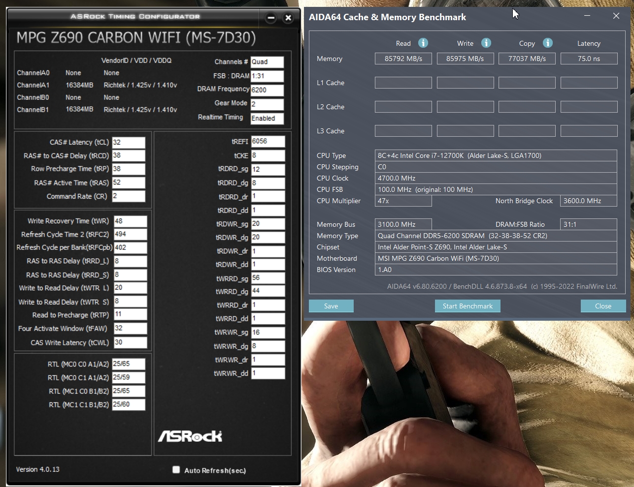
Task: Click Start Benchmark button
Action: click(467, 306)
